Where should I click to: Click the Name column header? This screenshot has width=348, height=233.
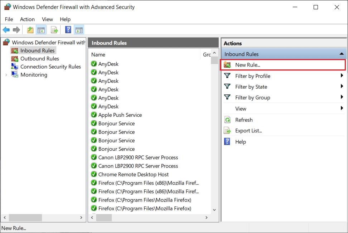(98, 55)
